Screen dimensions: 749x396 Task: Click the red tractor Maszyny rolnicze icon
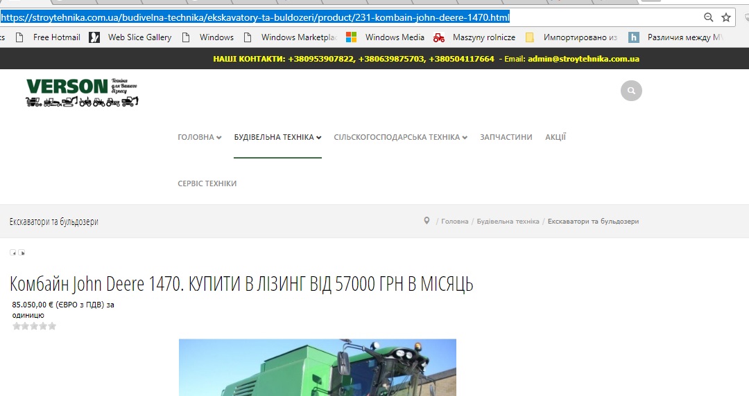click(439, 37)
